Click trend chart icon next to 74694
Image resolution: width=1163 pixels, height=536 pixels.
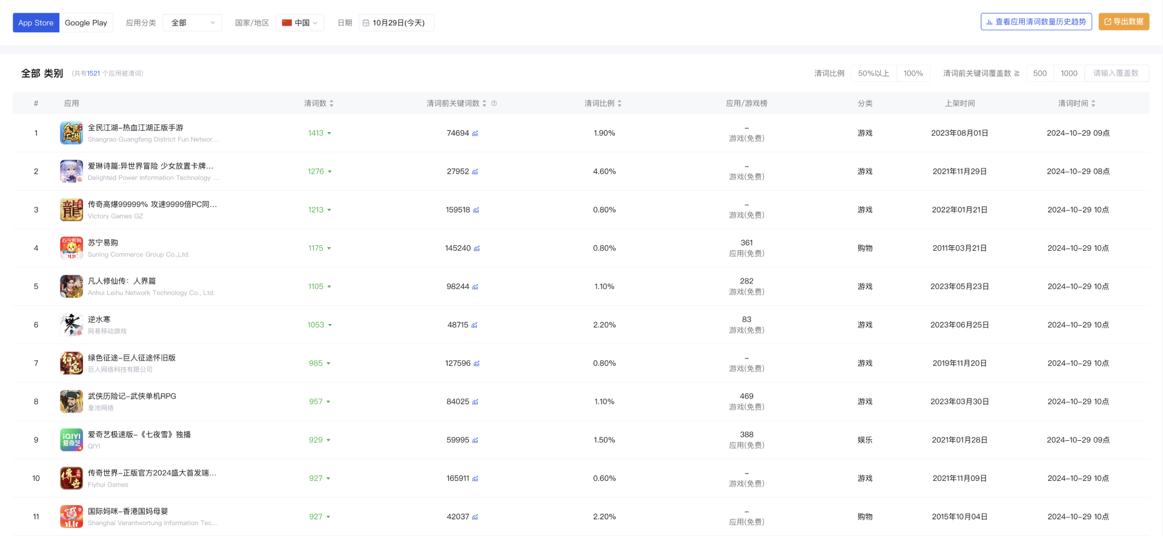click(x=475, y=133)
